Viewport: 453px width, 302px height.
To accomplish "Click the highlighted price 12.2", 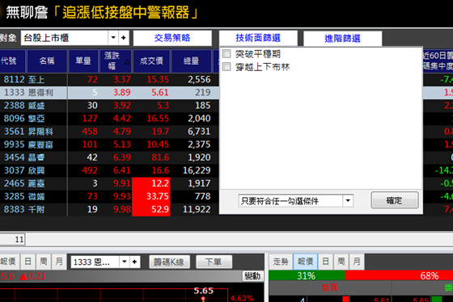I will pyautogui.click(x=151, y=183).
